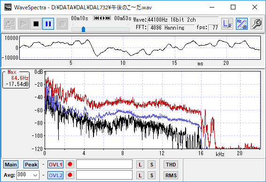Click the OVL2 name text field
The width and height of the screenshot is (266, 182).
(104, 175)
